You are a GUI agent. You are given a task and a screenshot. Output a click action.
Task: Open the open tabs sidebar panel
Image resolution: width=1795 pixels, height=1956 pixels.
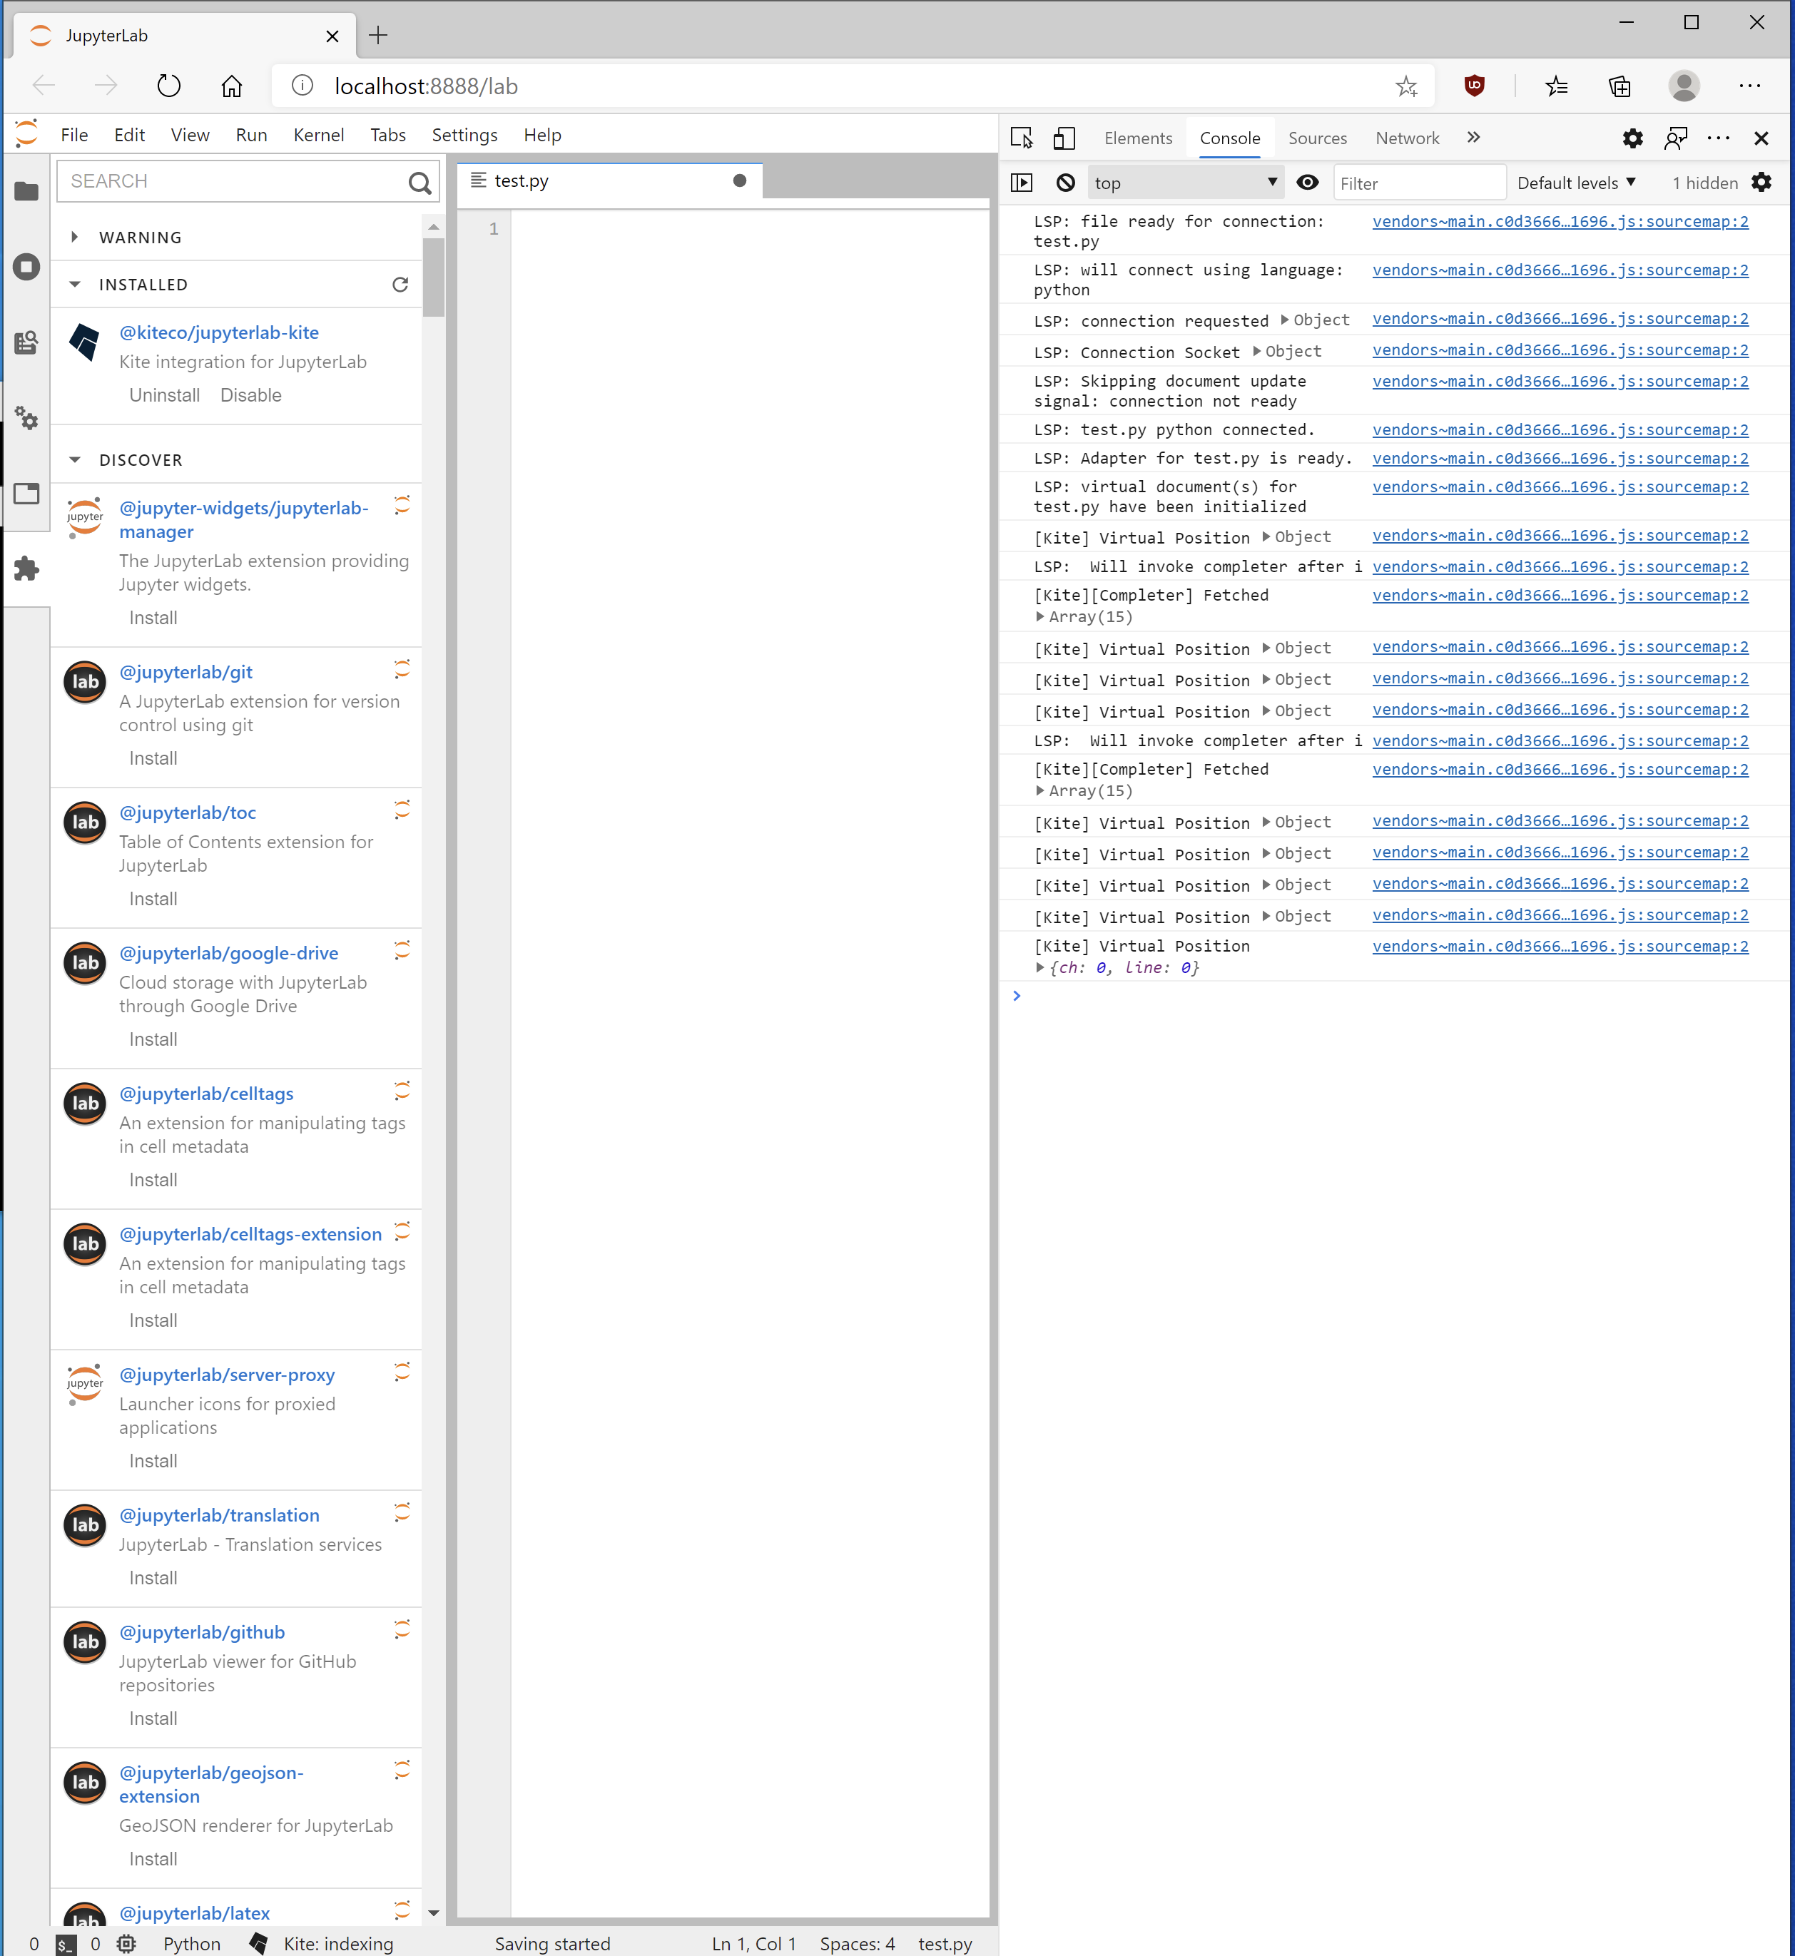(26, 494)
